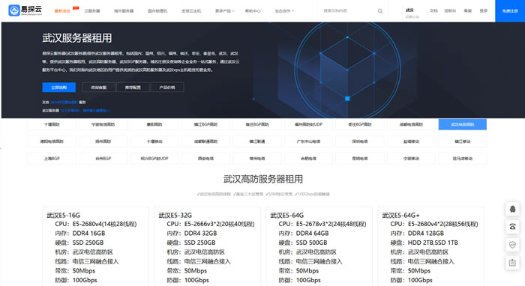
Task: Select the 合肥电信 tab
Action: pos(309,159)
